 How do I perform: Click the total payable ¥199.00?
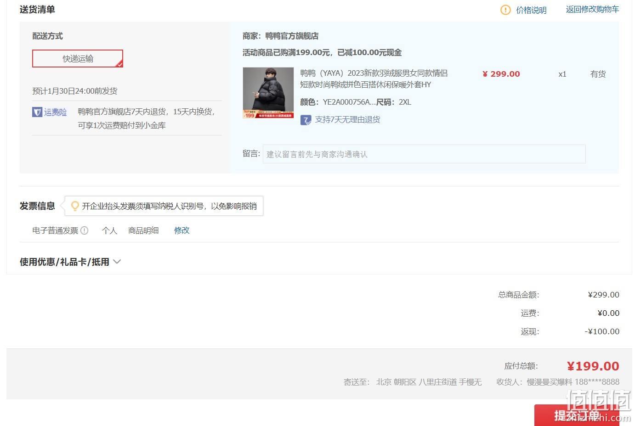pyautogui.click(x=593, y=366)
